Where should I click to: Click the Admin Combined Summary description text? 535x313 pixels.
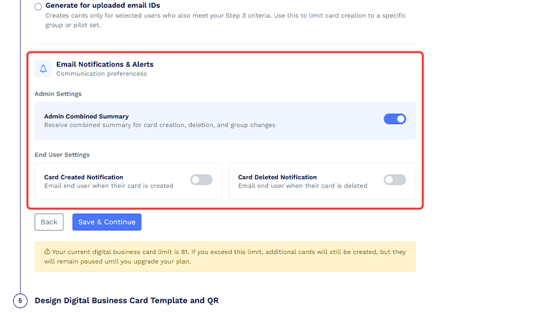coord(159,125)
